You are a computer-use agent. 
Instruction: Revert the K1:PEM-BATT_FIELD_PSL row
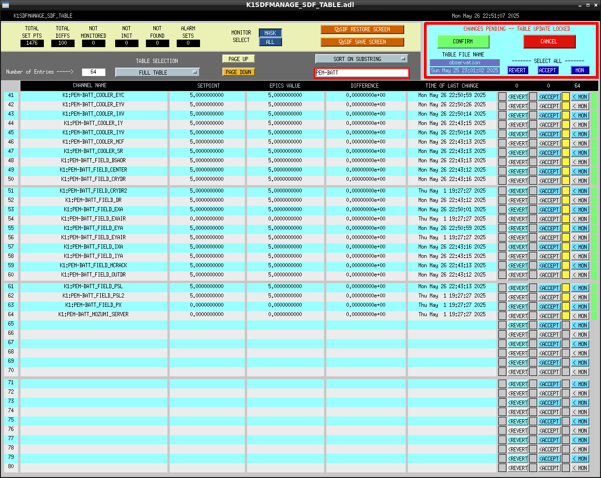point(518,288)
